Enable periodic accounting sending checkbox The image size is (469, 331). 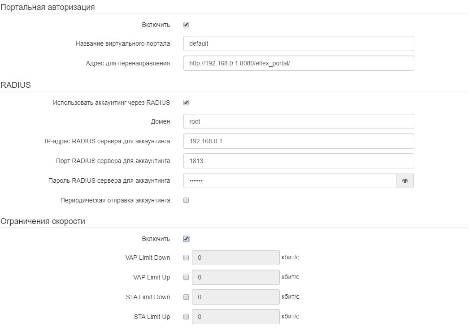coord(186,200)
